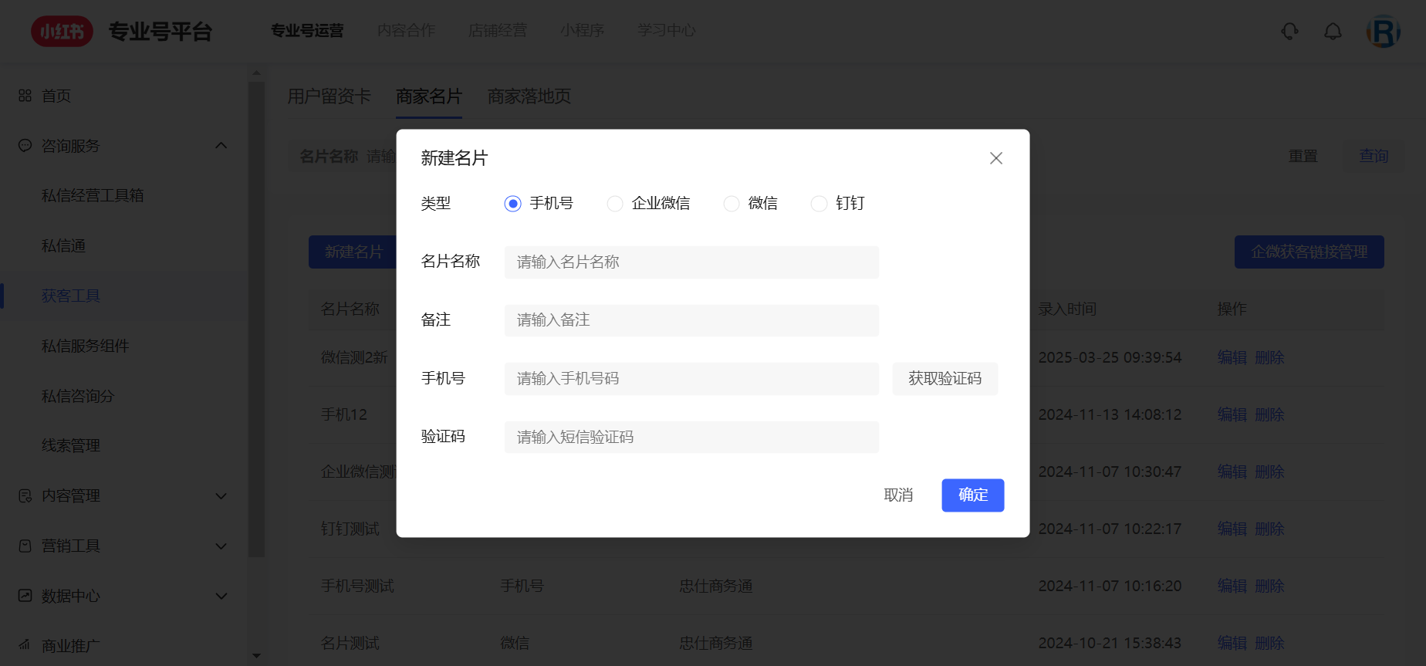Click the 营销工具 icon in sidebar
The height and width of the screenshot is (666, 1426).
tap(25, 546)
